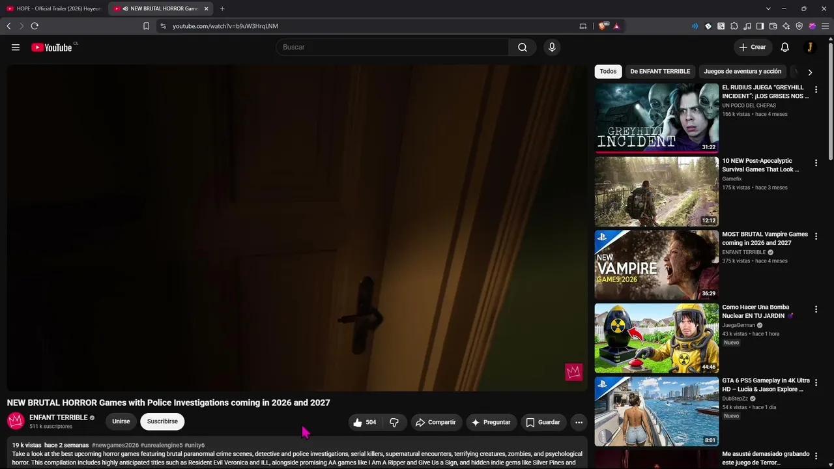Share the video with Compartir
This screenshot has width=834, height=469.
click(436, 422)
